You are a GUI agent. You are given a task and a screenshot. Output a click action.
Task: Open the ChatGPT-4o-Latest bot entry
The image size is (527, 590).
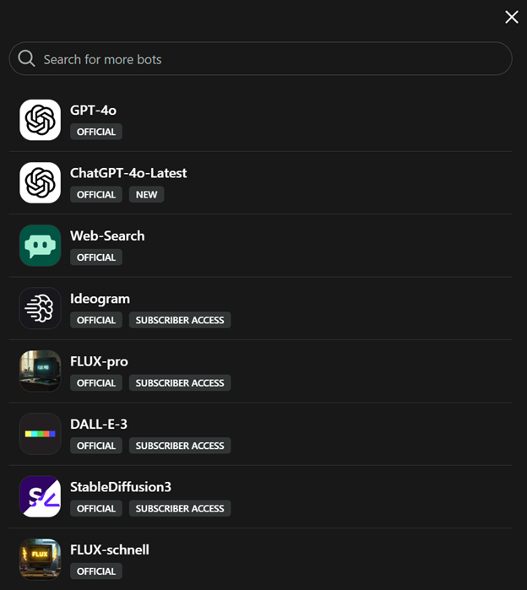click(128, 173)
